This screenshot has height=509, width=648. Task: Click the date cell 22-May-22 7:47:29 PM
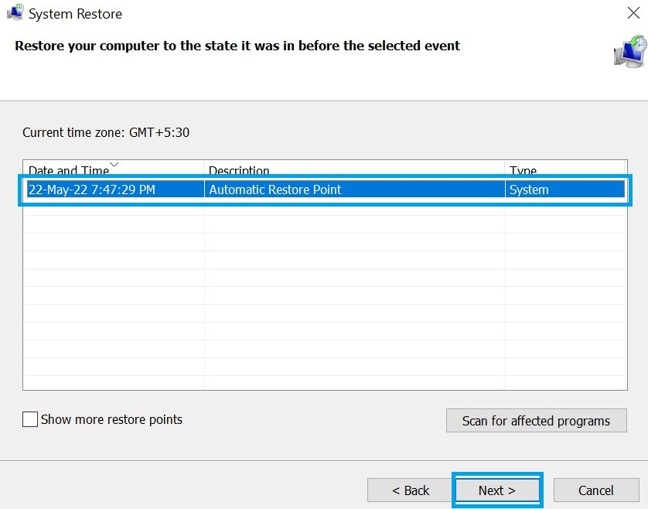(x=93, y=189)
